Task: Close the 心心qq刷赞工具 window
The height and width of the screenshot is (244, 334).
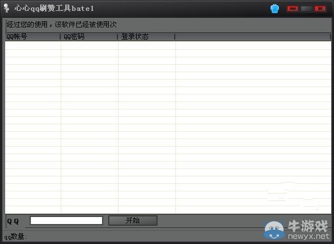Action: [320, 9]
